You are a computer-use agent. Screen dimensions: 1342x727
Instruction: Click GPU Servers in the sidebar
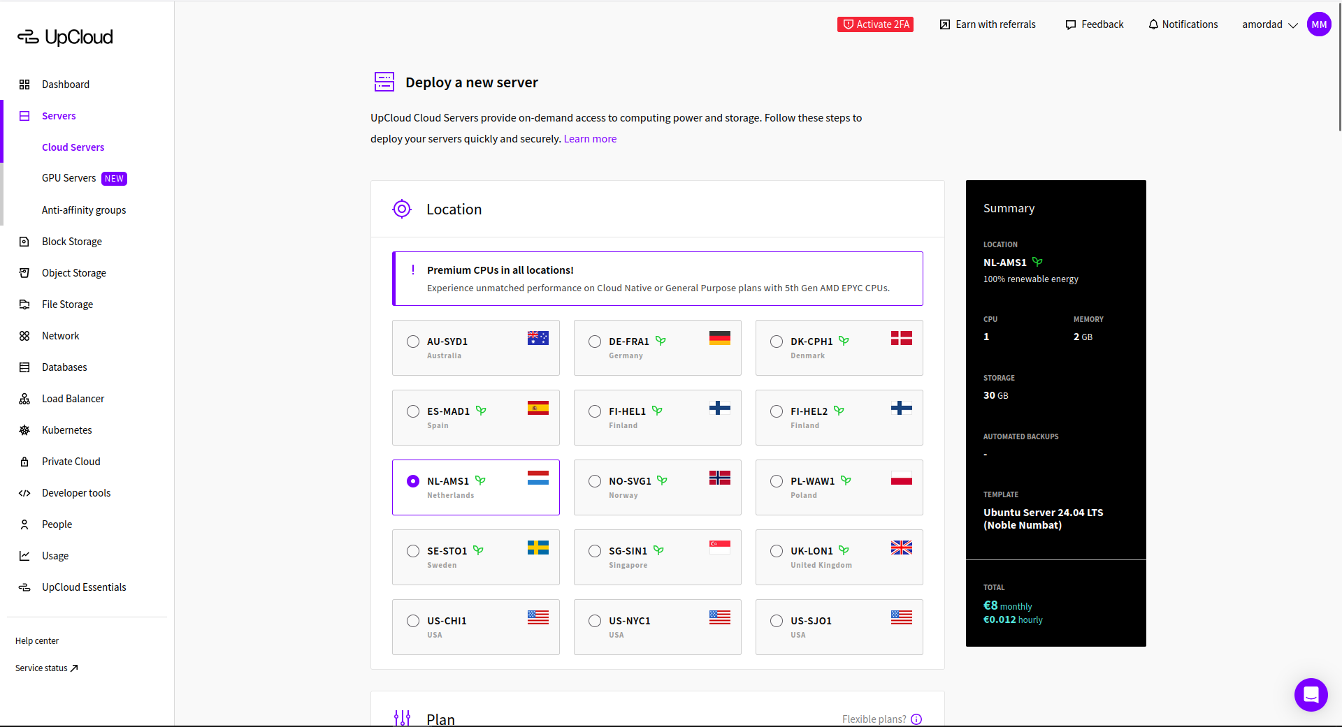click(x=68, y=178)
